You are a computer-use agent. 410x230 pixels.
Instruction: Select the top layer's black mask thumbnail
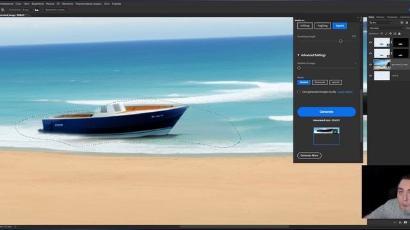[400, 42]
